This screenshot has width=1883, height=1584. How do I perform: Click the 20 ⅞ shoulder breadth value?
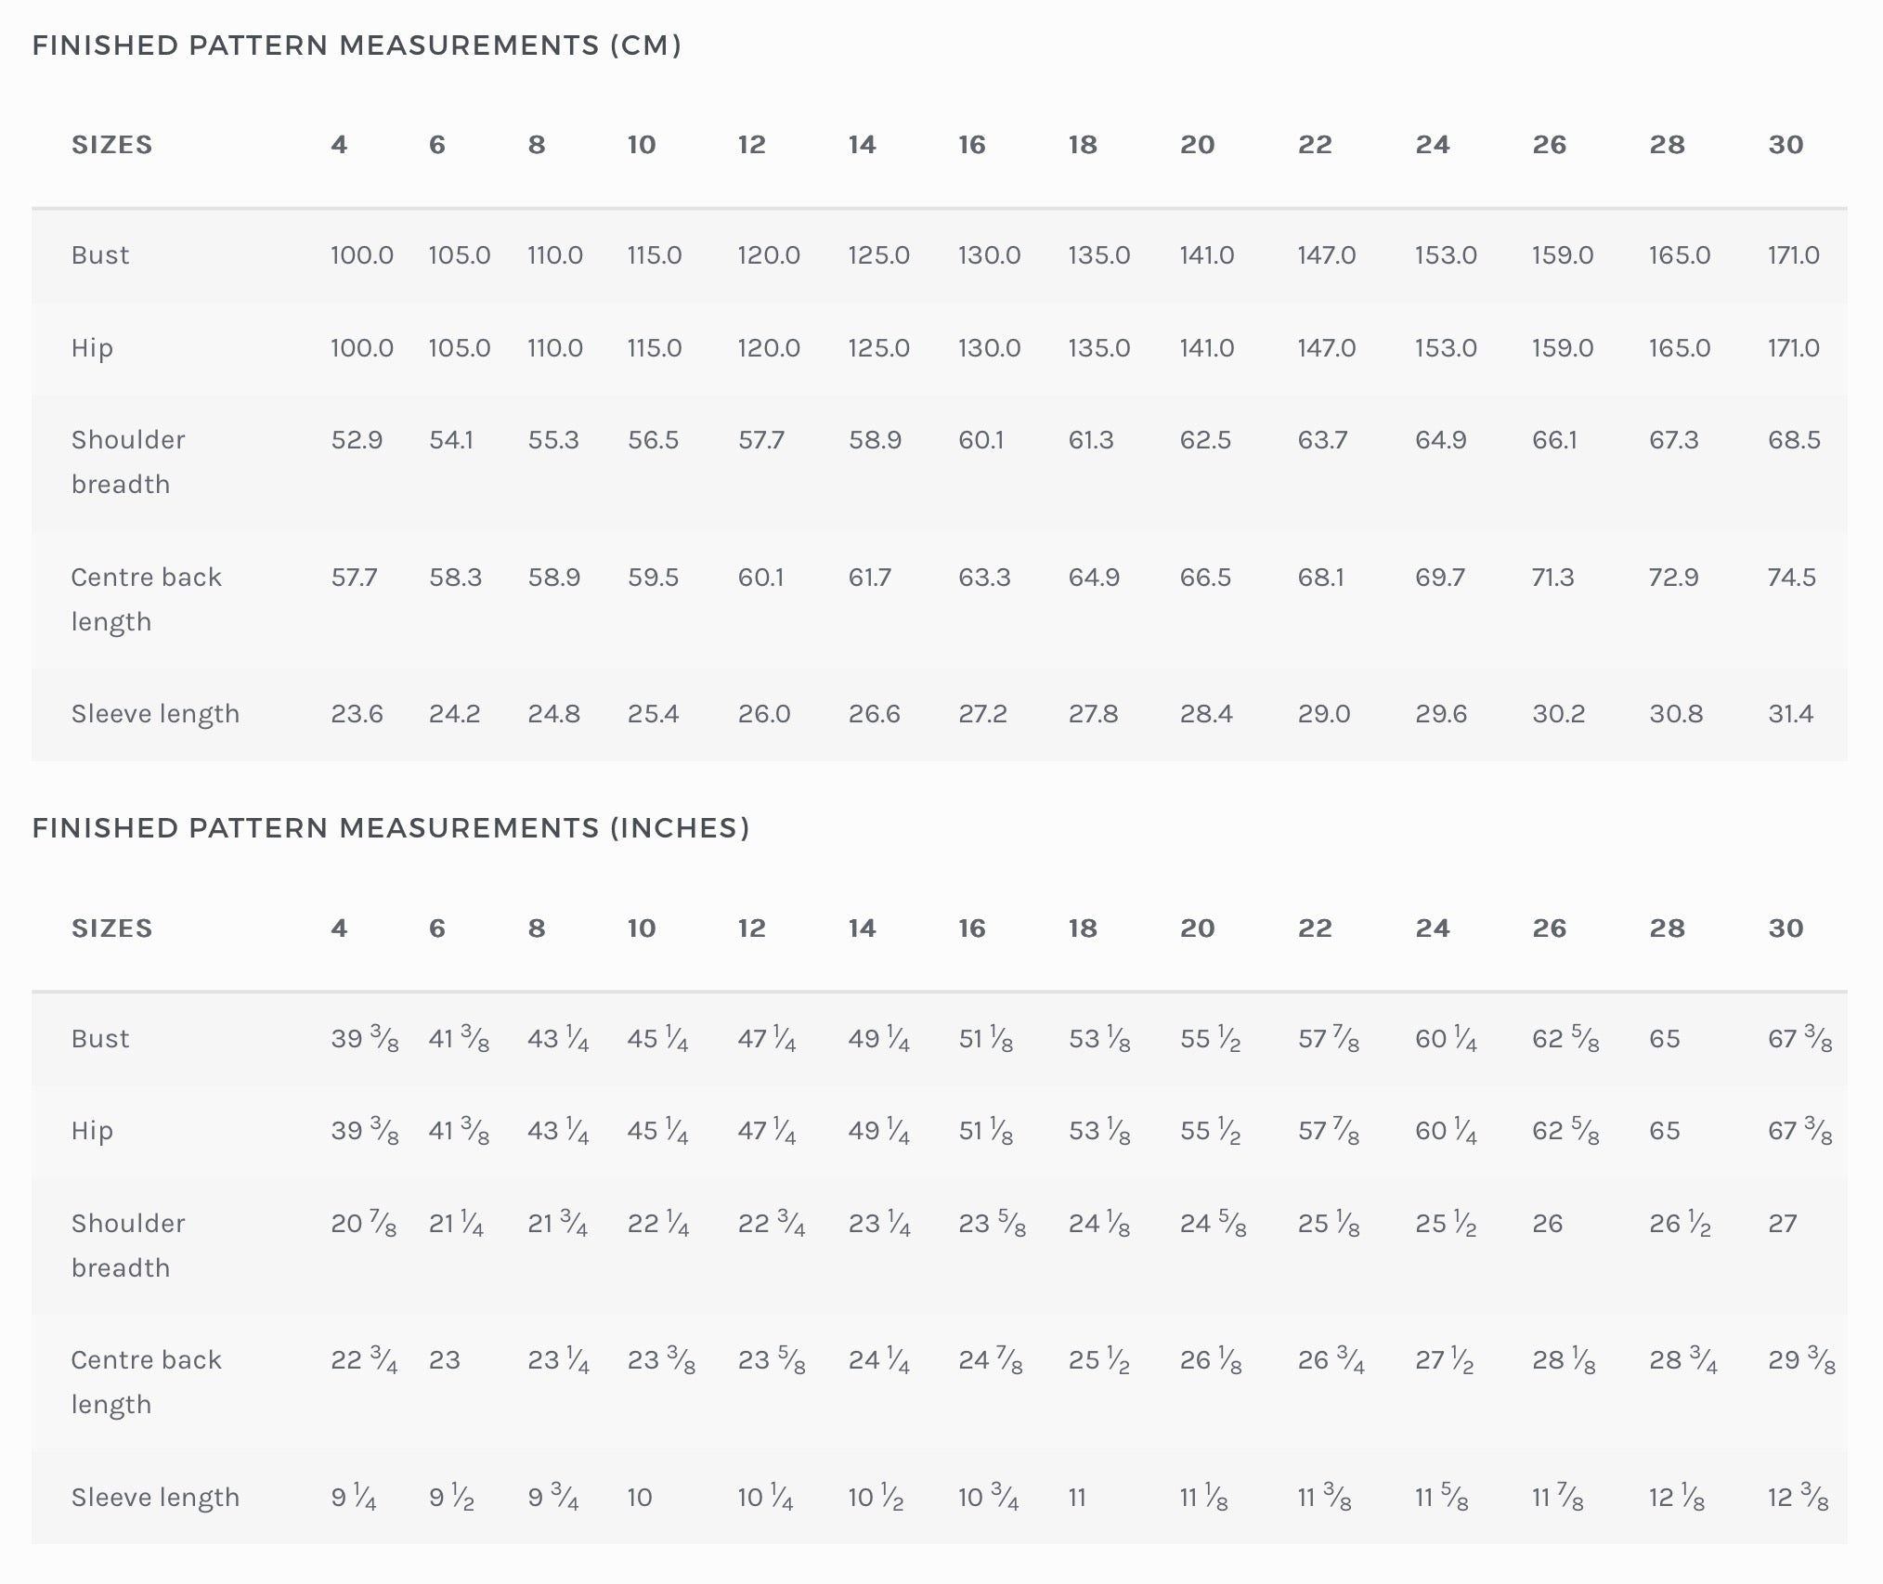(363, 1224)
